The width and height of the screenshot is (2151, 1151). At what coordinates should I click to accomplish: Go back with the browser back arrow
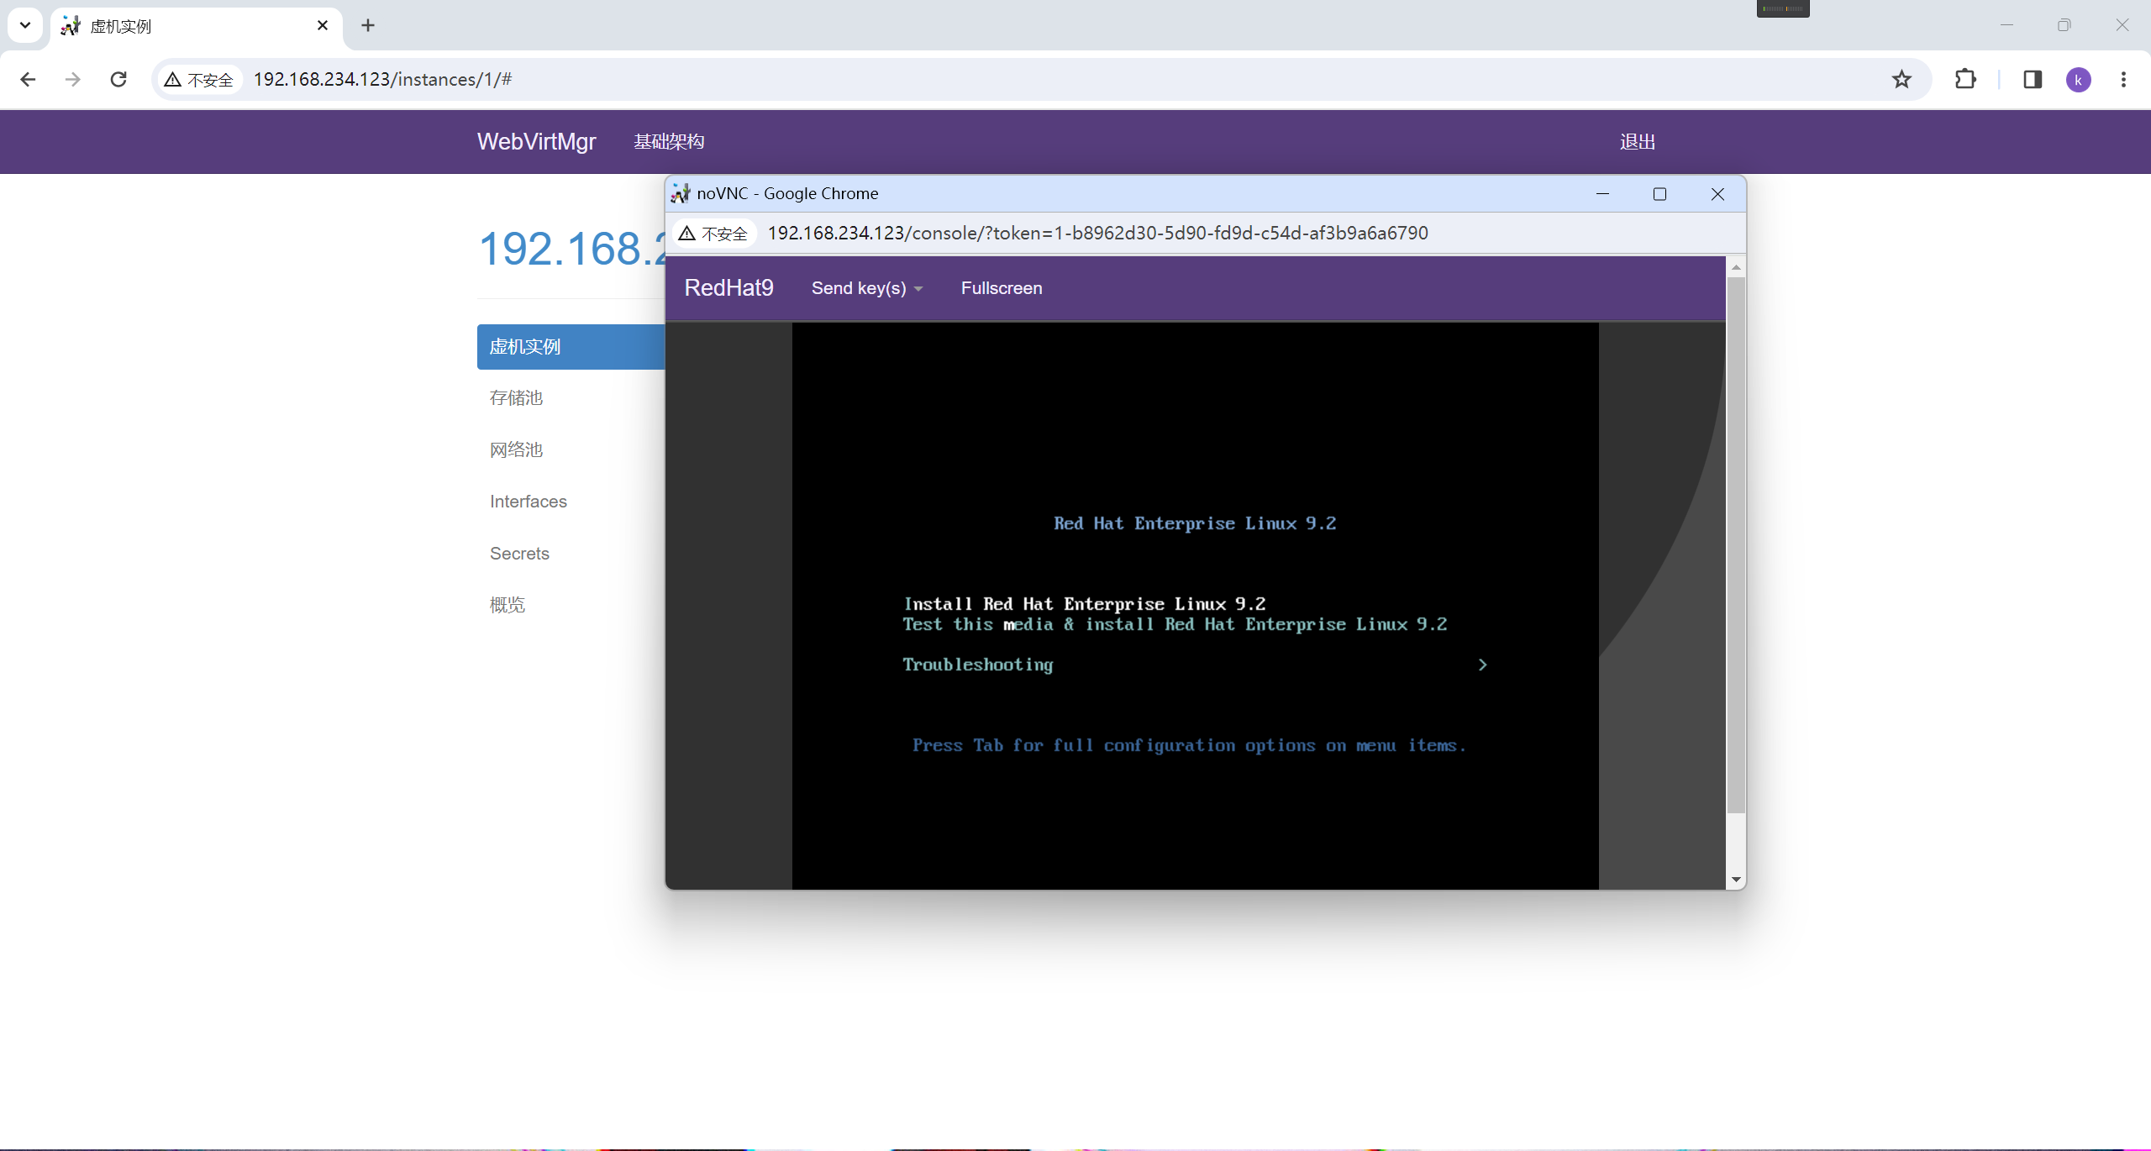(x=28, y=79)
